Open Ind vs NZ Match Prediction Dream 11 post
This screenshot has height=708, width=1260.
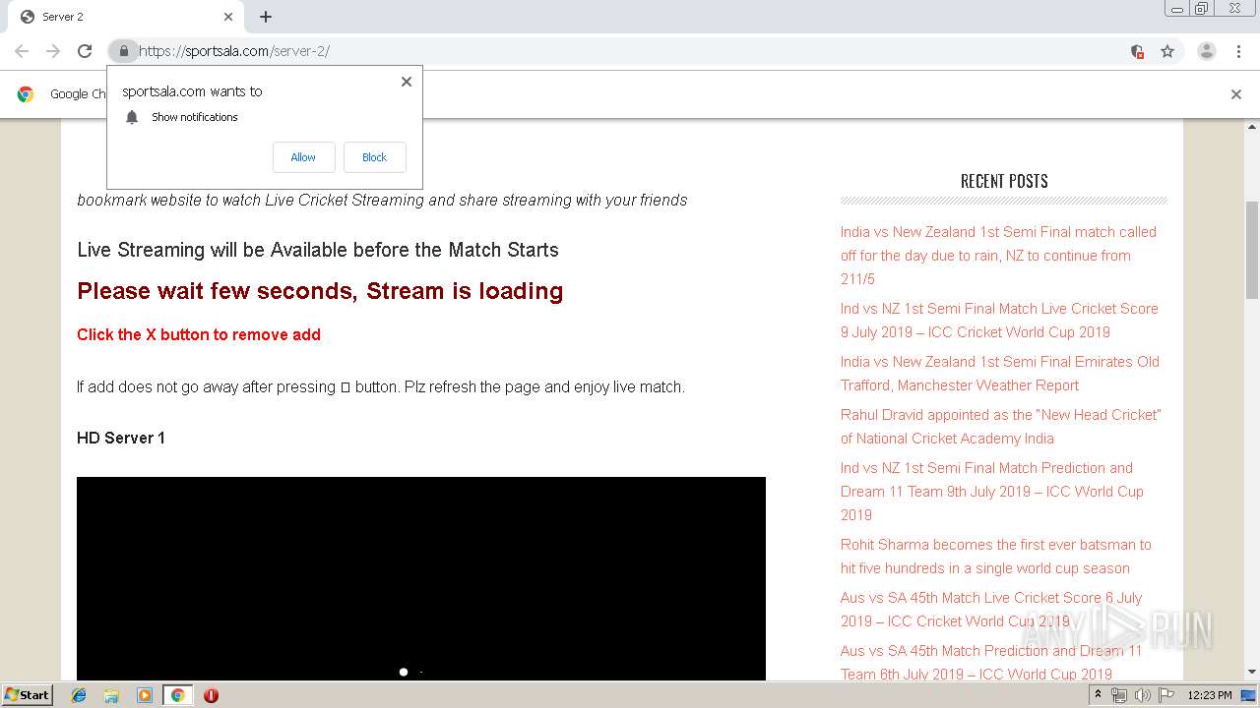(992, 492)
